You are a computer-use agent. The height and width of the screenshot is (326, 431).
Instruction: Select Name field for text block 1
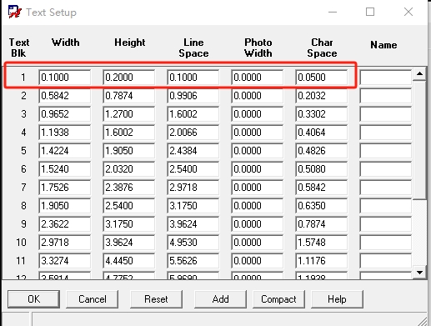tap(385, 78)
